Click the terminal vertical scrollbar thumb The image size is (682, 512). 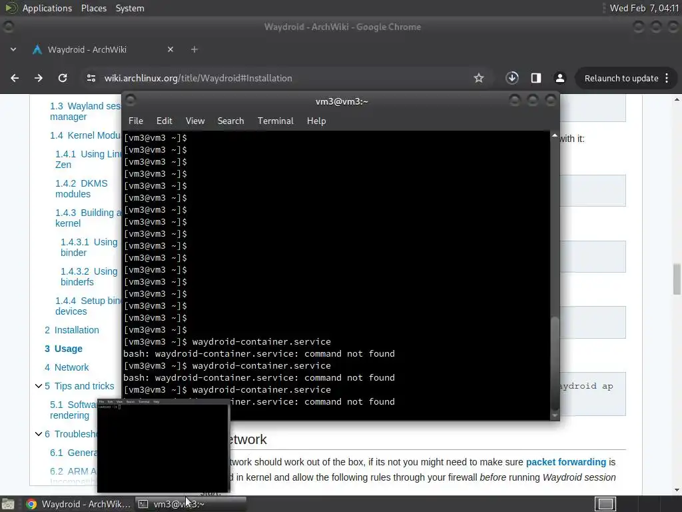(555, 363)
